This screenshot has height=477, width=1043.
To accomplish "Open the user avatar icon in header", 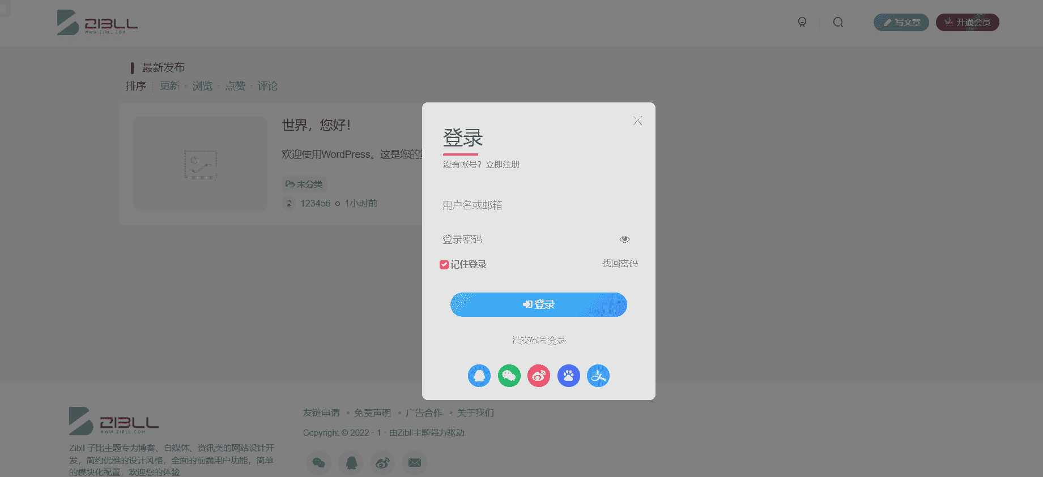I will coord(802,22).
